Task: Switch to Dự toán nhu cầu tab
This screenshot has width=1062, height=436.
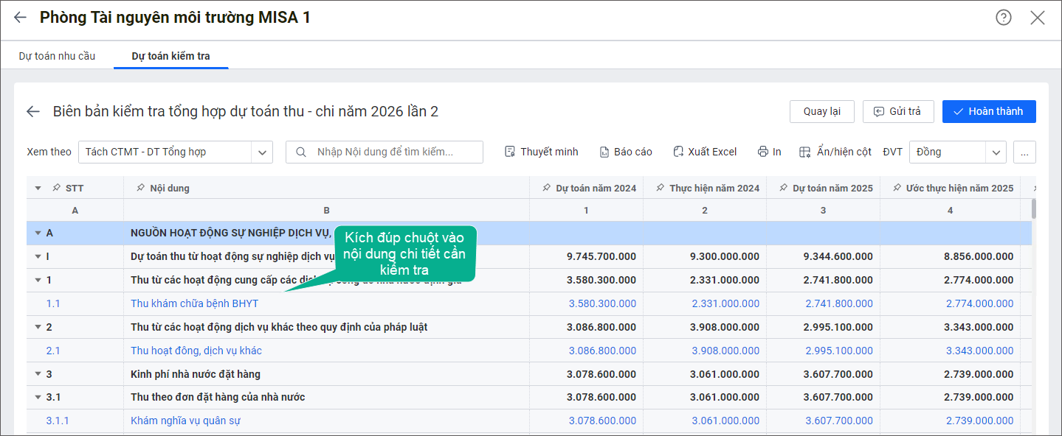Action: 57,56
